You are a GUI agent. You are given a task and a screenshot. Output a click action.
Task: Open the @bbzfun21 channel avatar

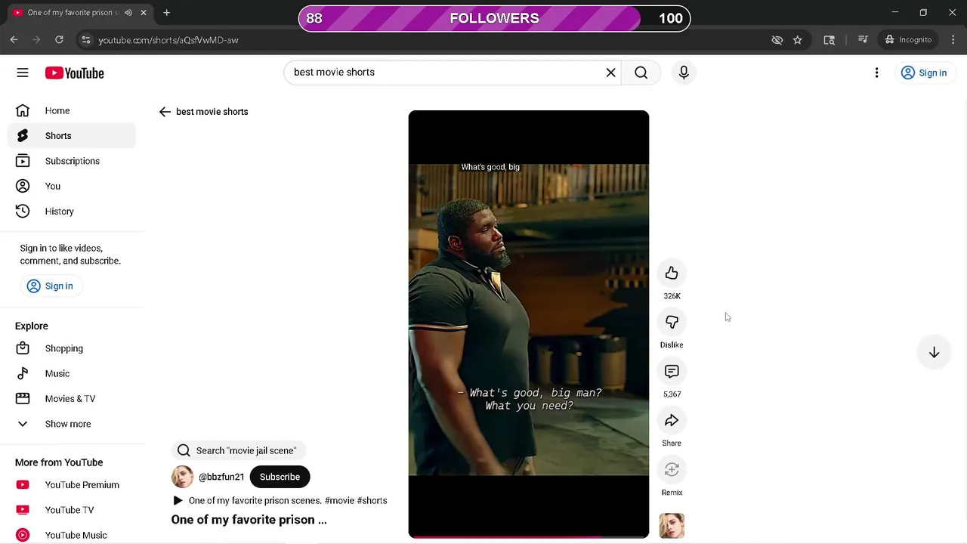182,477
